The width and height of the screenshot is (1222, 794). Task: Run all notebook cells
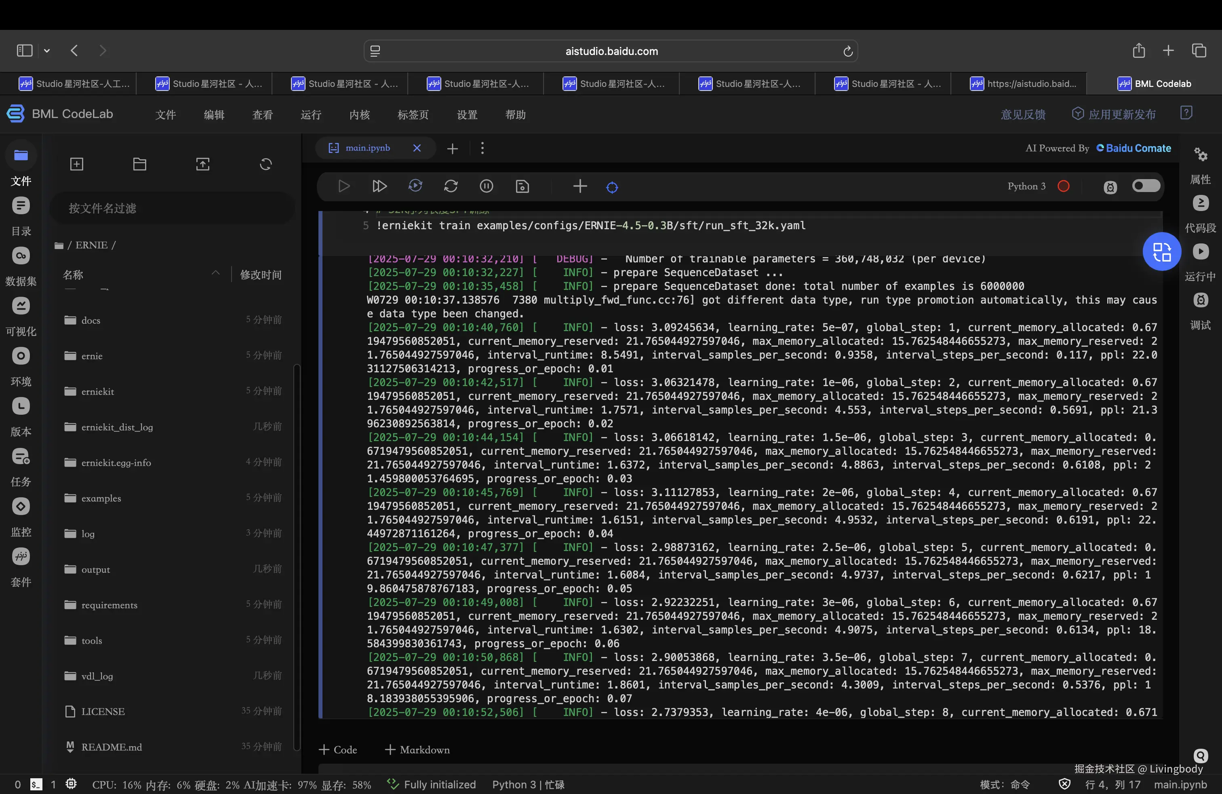tap(379, 186)
